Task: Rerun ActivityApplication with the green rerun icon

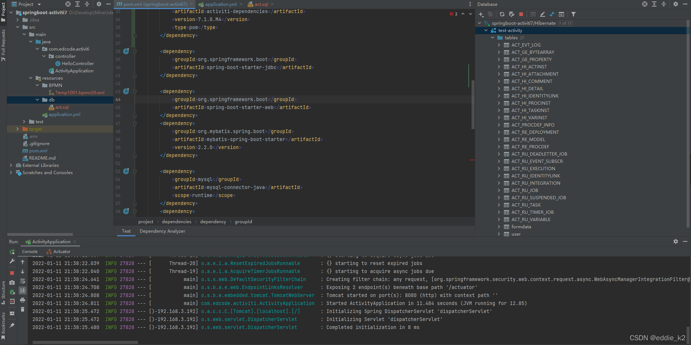Action: (12, 252)
